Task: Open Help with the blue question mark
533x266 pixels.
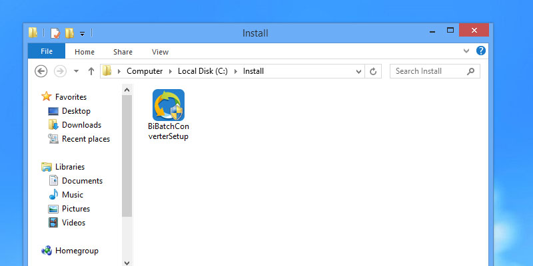Action: (481, 51)
